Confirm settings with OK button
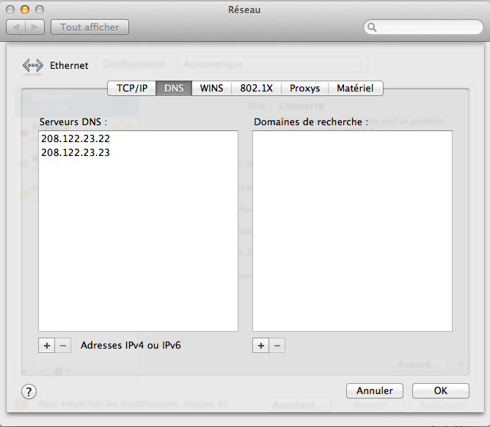Screen dimensions: 490x427 [441, 391]
